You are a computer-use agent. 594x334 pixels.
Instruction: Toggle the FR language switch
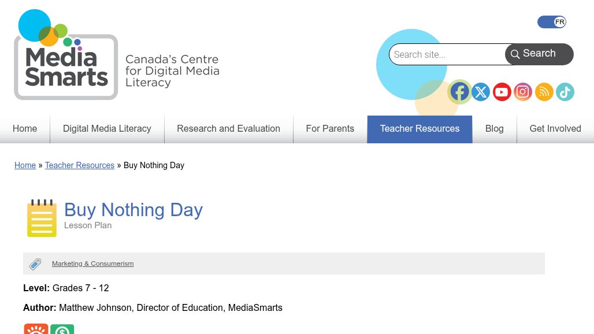tap(552, 22)
